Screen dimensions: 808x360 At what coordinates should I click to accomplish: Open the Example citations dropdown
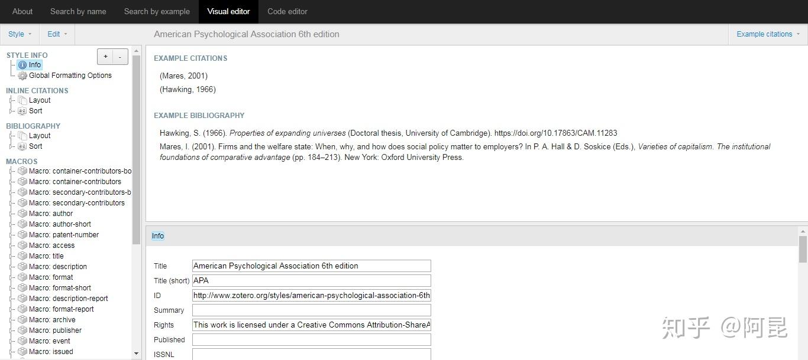click(768, 34)
